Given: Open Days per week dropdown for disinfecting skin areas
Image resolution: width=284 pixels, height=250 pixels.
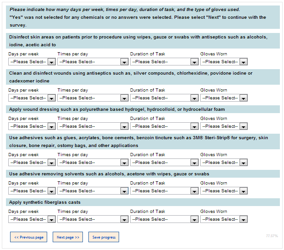Looking at the screenshot, I should (x=32, y=62).
